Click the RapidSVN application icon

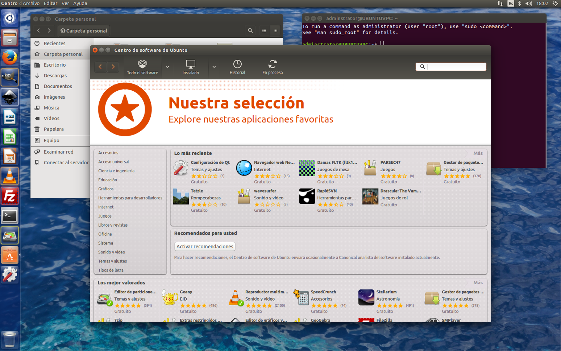pos(307,196)
